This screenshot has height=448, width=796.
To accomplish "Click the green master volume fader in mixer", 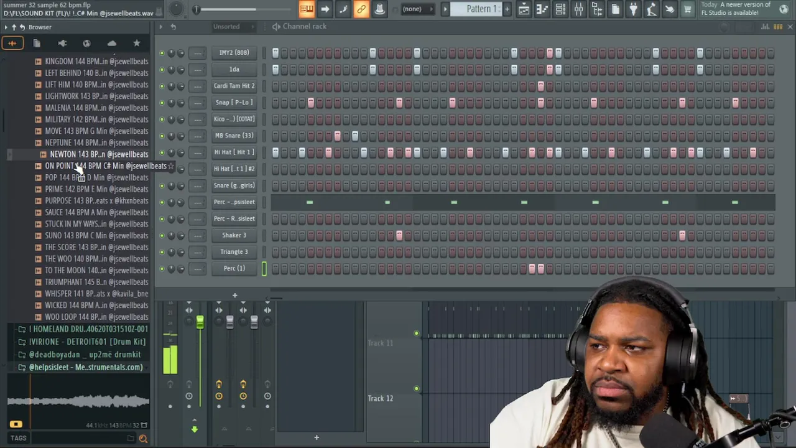I will pyautogui.click(x=200, y=322).
